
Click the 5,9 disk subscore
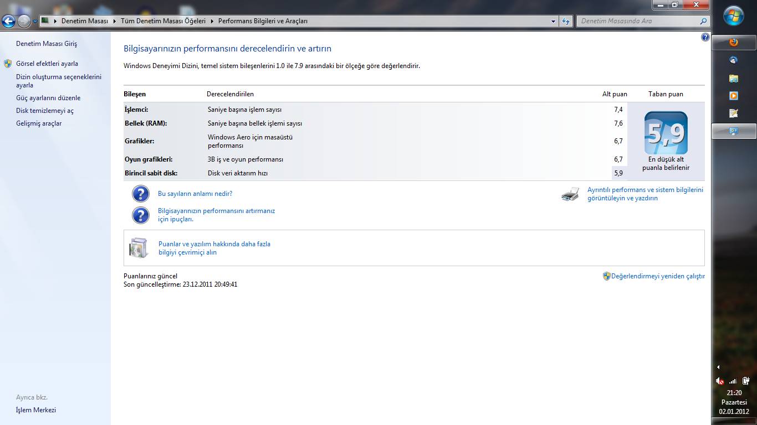[618, 173]
